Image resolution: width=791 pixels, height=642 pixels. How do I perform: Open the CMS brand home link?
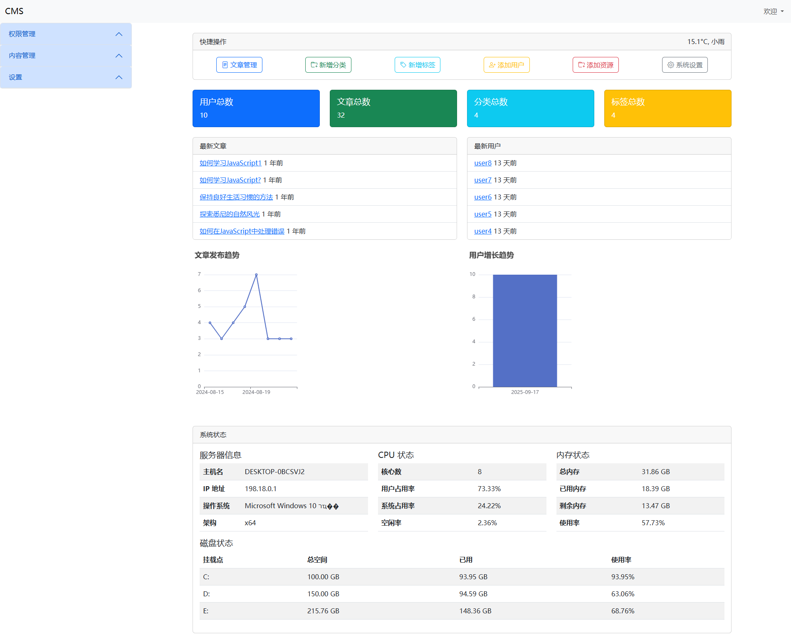(x=14, y=11)
